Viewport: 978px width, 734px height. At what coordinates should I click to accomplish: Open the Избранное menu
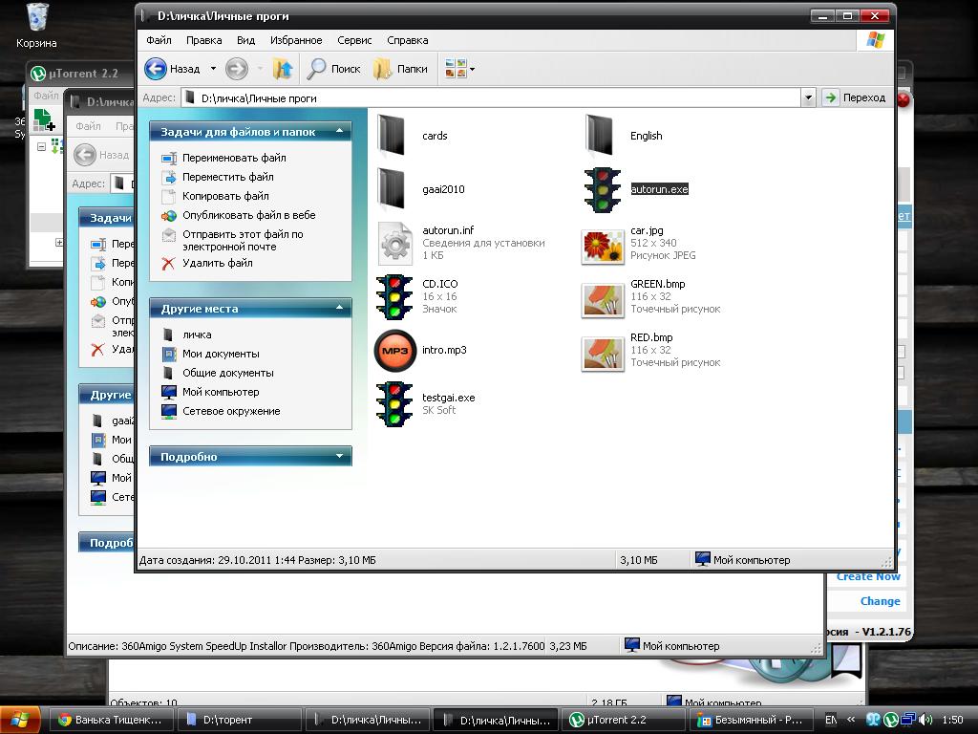click(295, 40)
